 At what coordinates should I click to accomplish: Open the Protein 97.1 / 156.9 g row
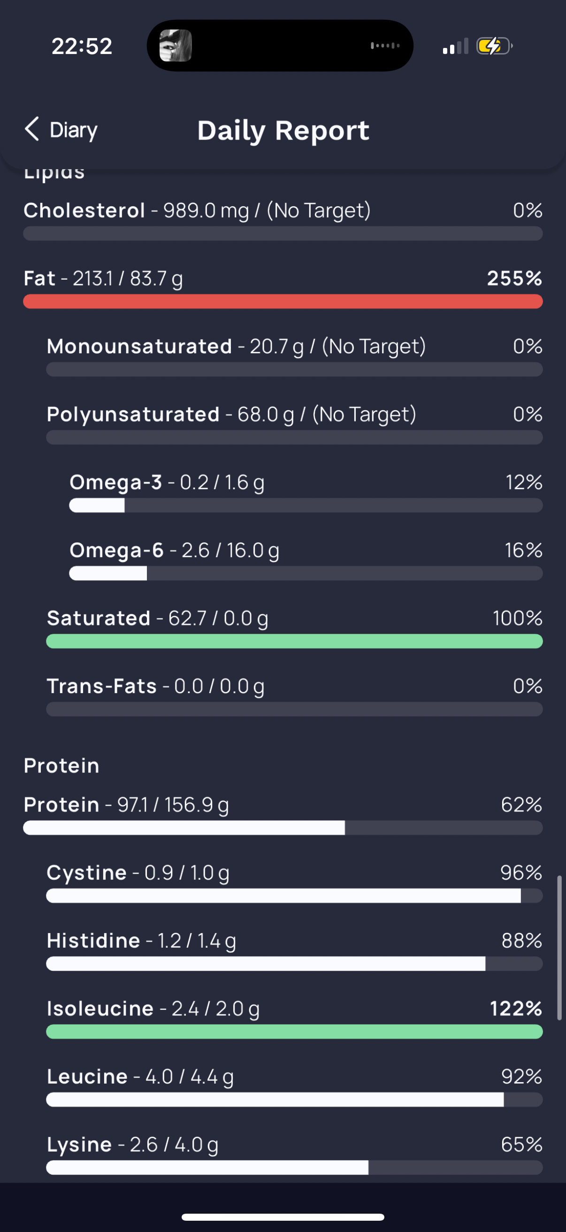(x=283, y=814)
